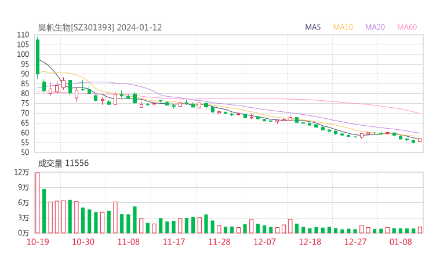Viewport: 429px width, 255px height.
Task: Click the stock title 昊帆生物[SZ301393] 2024-01-12
Action: click(100, 28)
